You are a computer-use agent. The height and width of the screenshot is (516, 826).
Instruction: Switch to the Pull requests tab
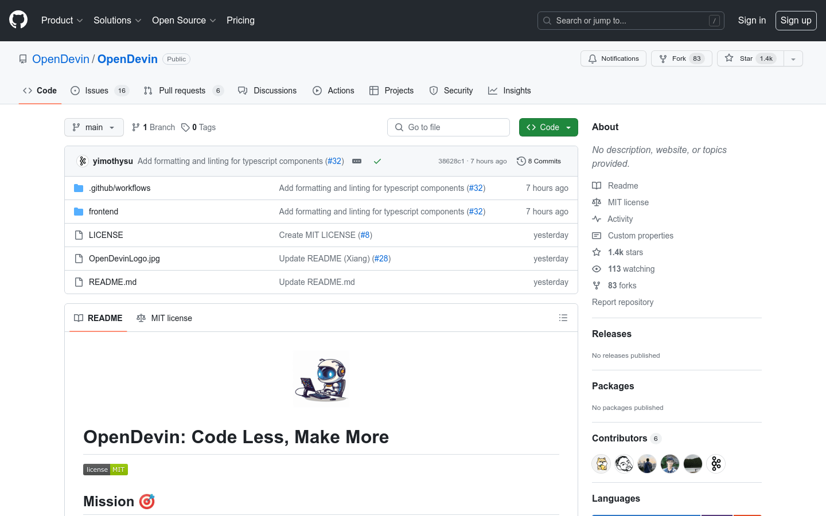(x=182, y=91)
